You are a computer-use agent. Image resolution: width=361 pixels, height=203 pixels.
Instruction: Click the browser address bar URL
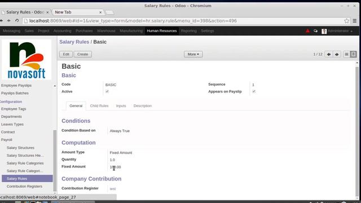click(x=133, y=21)
